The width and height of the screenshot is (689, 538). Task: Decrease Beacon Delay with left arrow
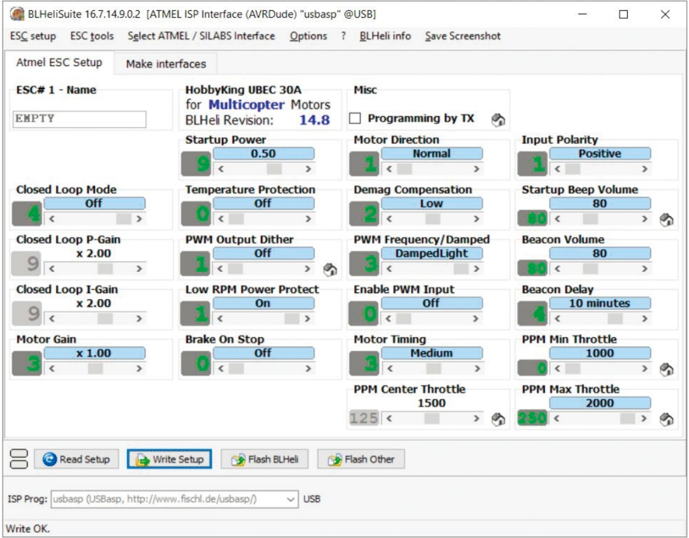click(x=557, y=318)
